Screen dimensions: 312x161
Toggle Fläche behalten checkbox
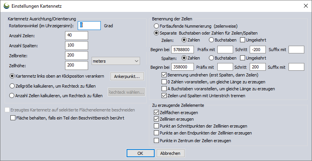(67, 118)
